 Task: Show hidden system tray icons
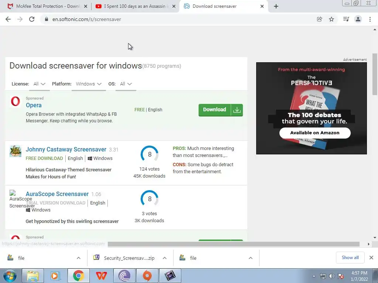(314, 276)
